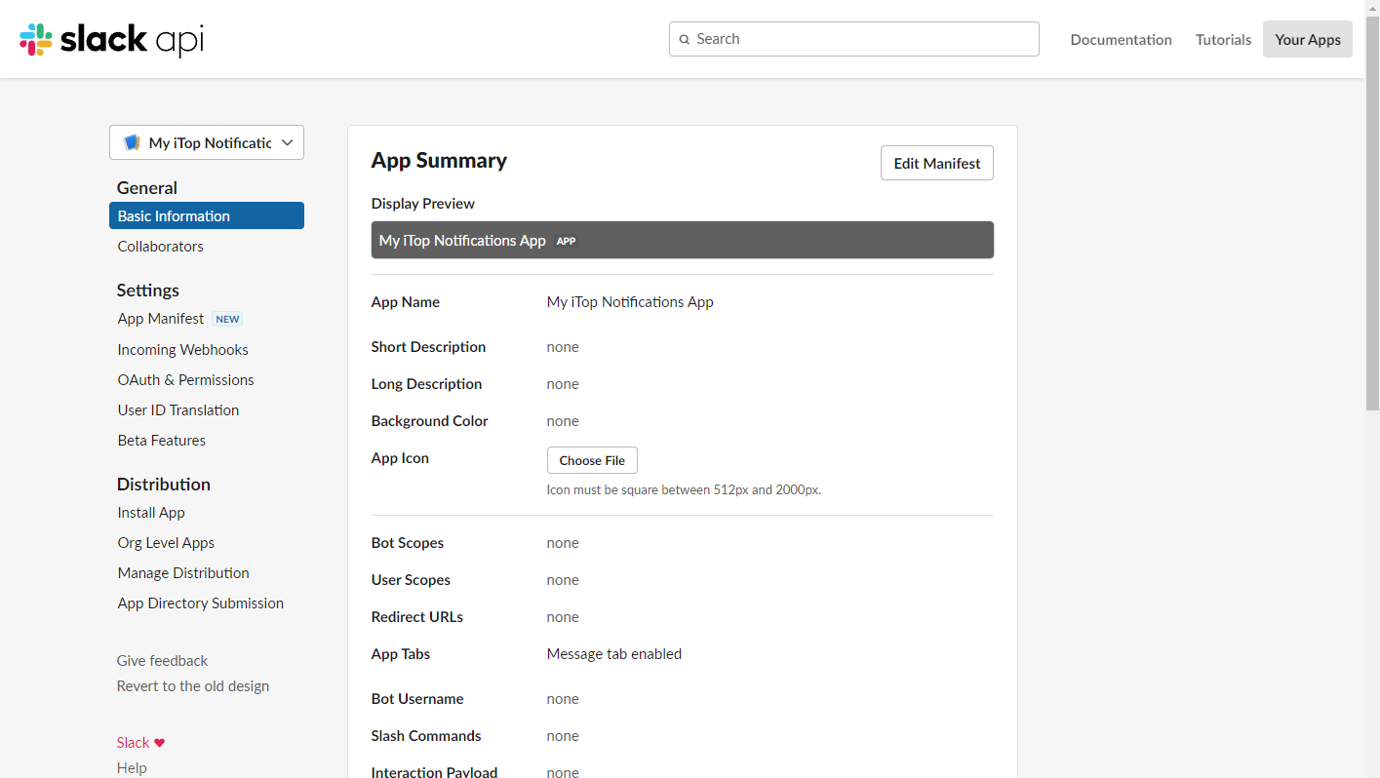
Task: Click the app icon in the app selector
Action: pos(132,143)
